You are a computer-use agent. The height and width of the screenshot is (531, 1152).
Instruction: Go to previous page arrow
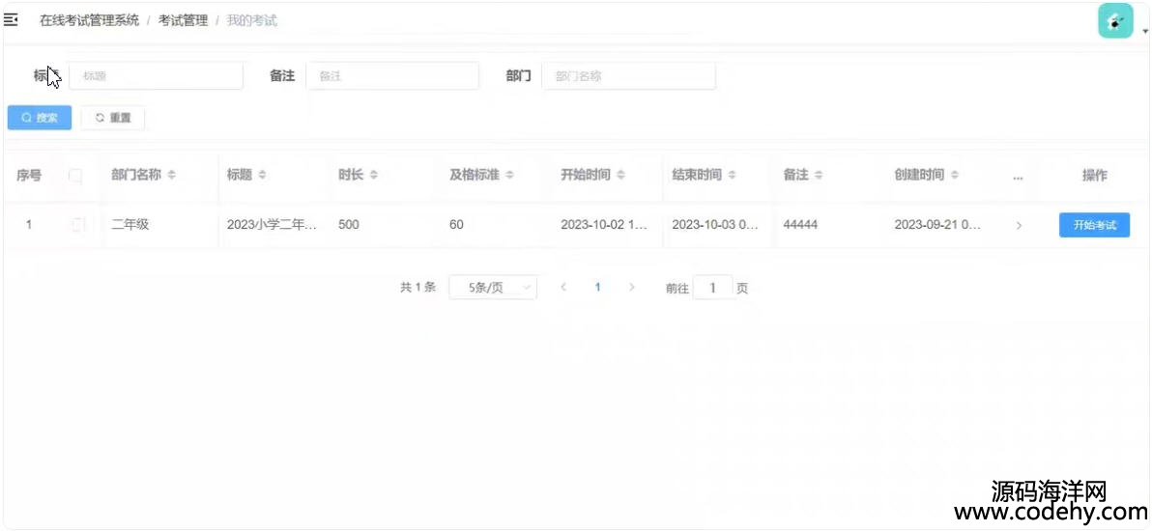tap(563, 287)
